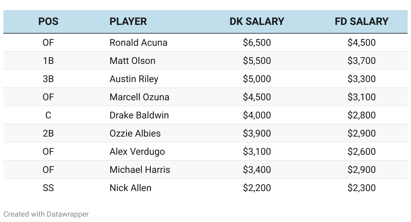Select the Ronald Acuna player name
Screen dimensions: 411x222
coord(138,43)
